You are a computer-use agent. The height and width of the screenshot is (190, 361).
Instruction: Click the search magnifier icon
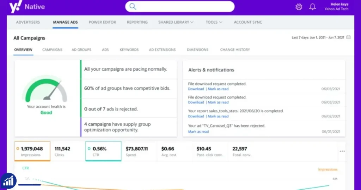[133, 6]
